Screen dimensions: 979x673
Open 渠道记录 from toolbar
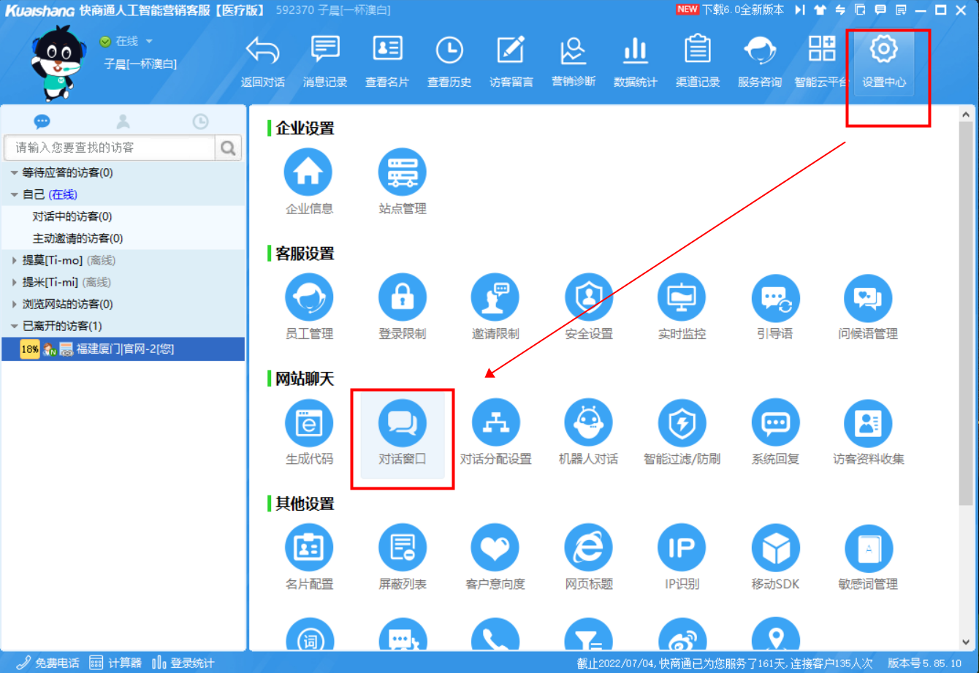698,62
